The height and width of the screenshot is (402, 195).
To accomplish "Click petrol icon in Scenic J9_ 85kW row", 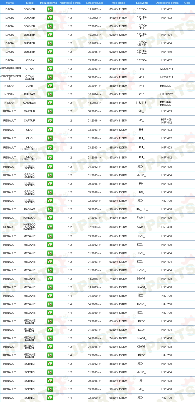I will point(50,381).
